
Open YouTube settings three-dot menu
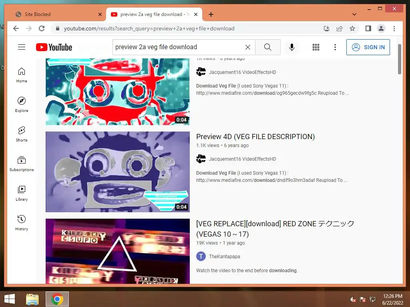coord(335,47)
